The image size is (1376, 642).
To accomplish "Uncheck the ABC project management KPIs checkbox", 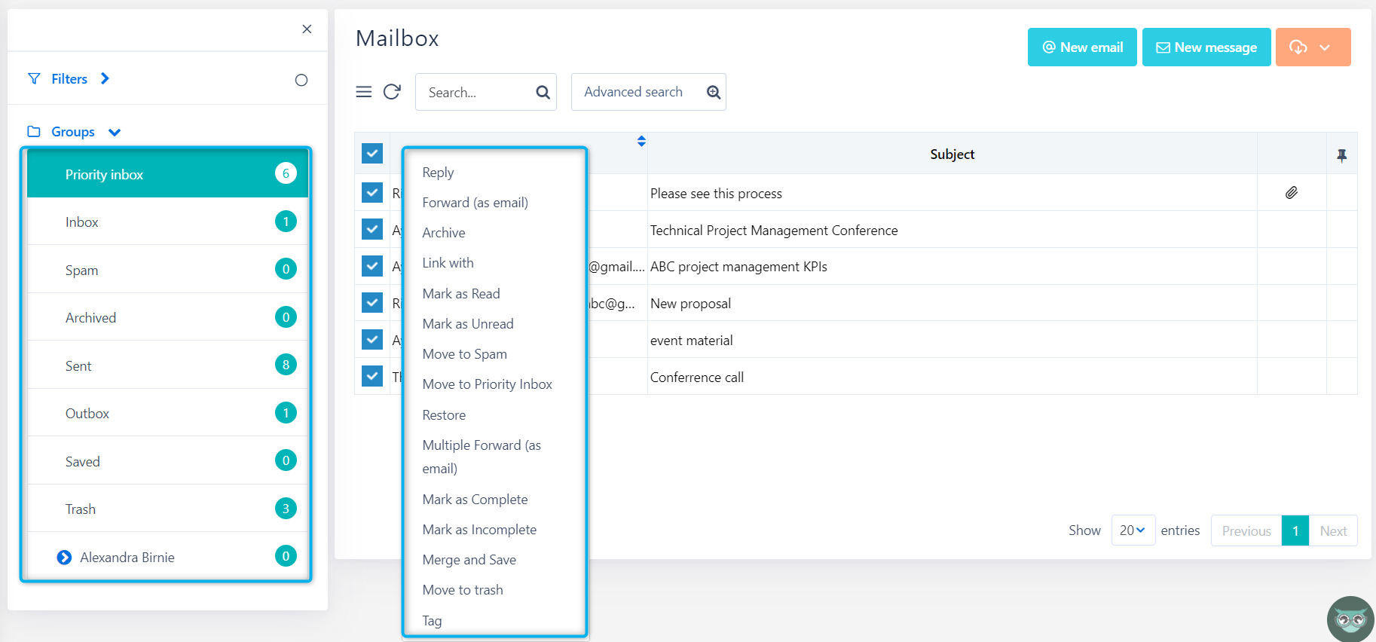I will click(x=372, y=265).
